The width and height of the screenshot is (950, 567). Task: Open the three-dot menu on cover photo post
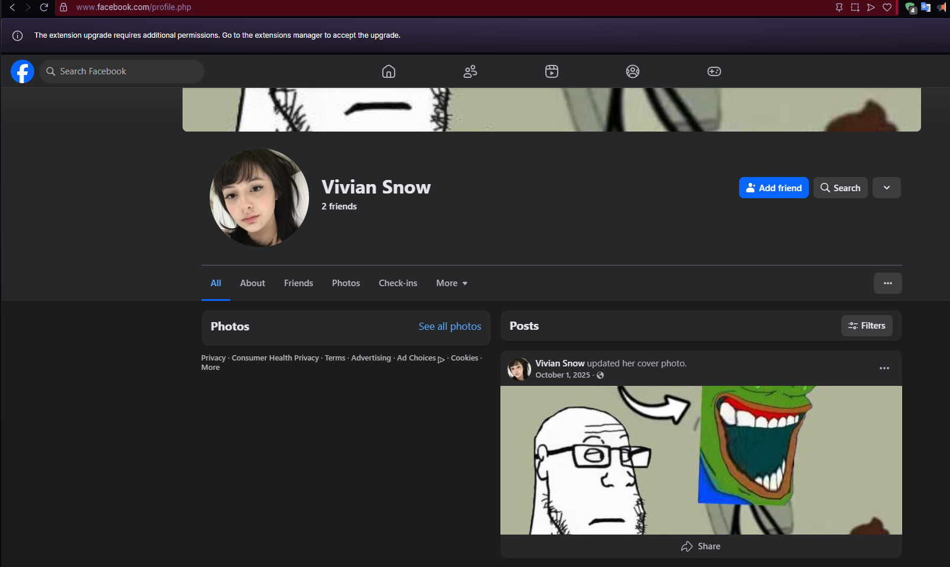tap(884, 368)
